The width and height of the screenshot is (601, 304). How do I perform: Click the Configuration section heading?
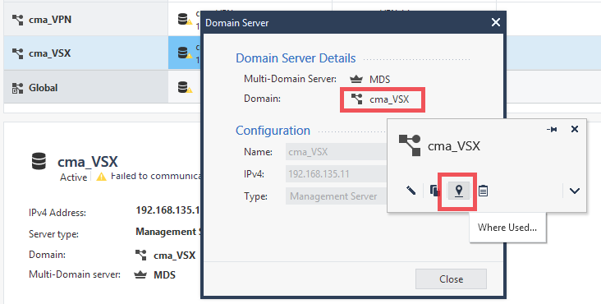(273, 131)
